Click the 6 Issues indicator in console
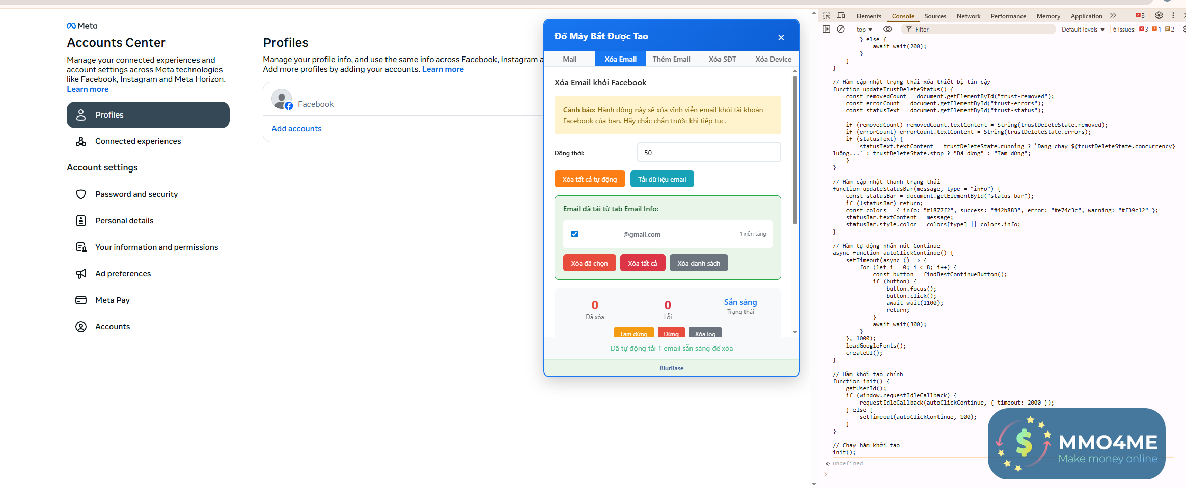 (1144, 30)
